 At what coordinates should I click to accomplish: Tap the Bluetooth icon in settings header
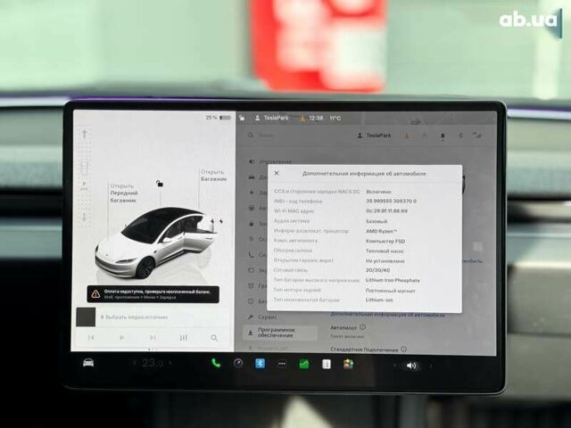460,136
